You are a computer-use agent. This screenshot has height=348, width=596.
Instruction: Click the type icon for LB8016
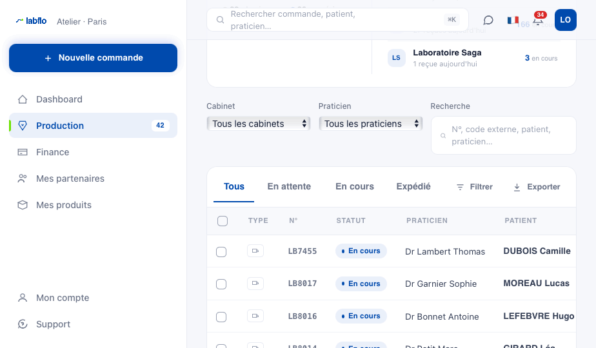pos(255,316)
